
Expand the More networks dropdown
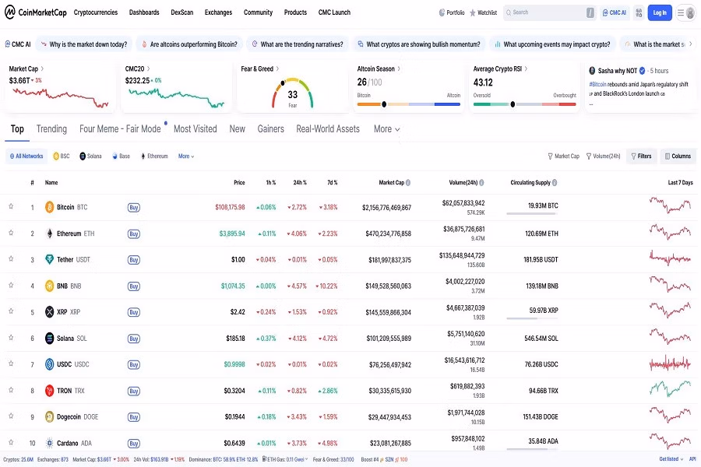[x=186, y=156]
